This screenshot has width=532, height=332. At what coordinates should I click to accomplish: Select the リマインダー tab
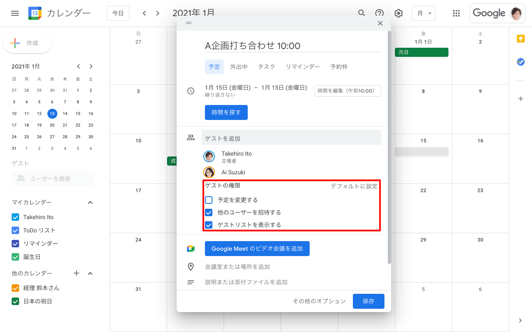point(303,66)
